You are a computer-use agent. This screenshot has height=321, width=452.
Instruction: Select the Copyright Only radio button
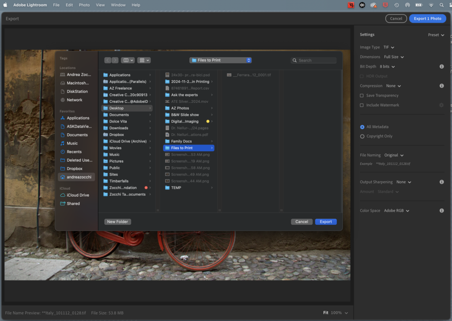362,136
